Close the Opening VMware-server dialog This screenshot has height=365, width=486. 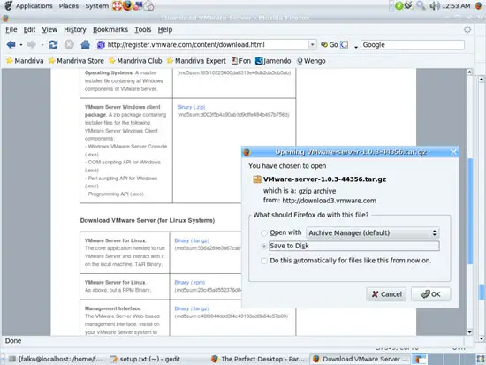click(x=453, y=152)
